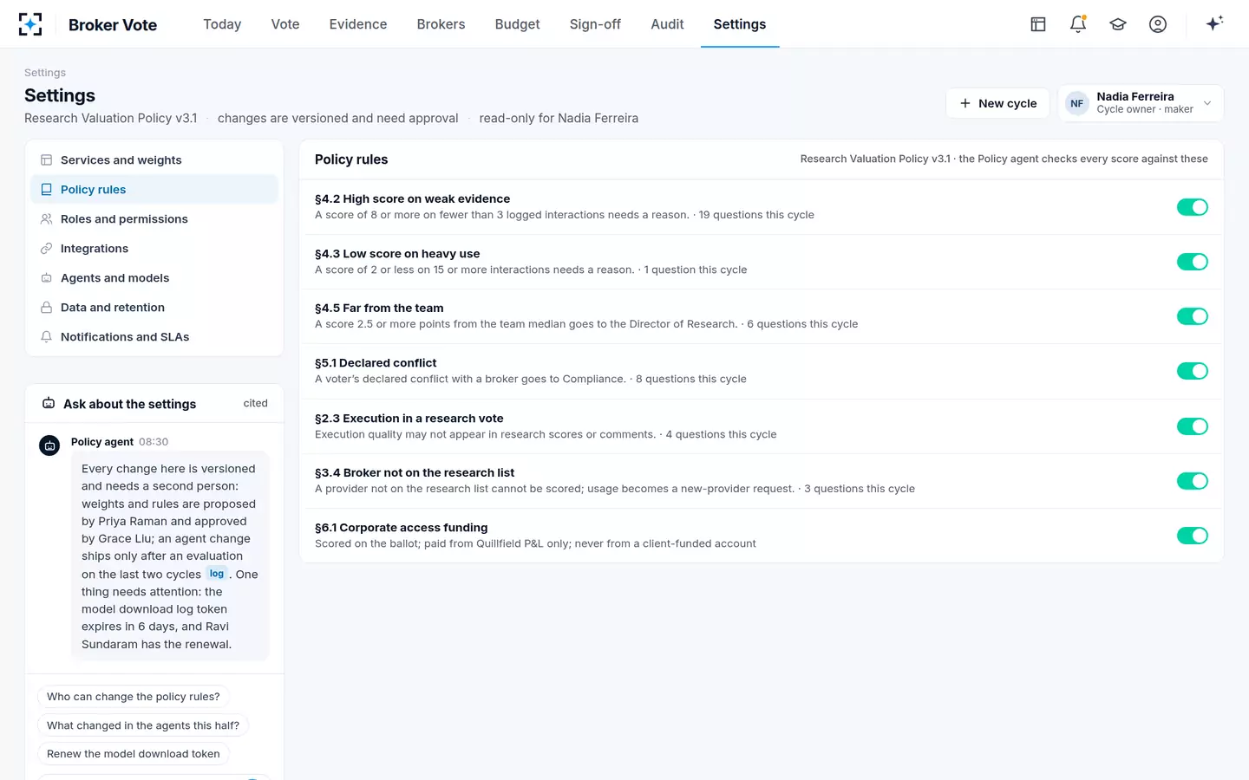Toggle the §6.1 Corporate access funding rule
The image size is (1249, 780).
click(1192, 536)
